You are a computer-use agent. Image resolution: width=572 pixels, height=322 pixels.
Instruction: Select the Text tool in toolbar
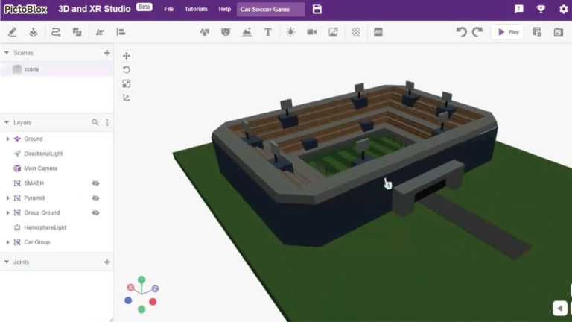268,32
